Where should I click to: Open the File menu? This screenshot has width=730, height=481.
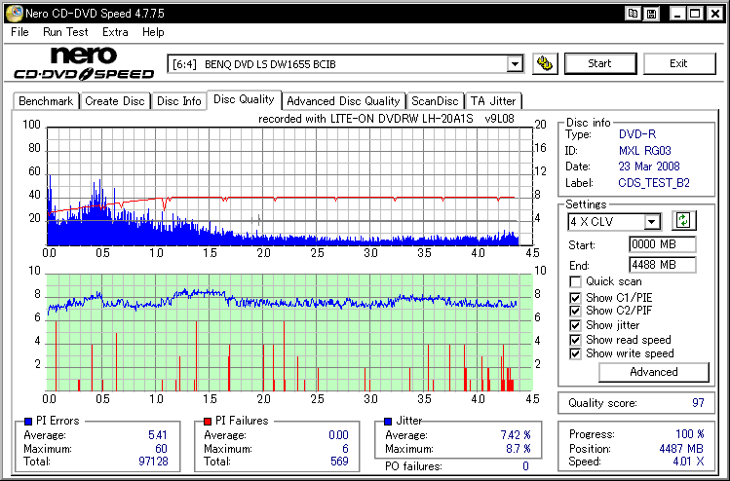coord(19,32)
